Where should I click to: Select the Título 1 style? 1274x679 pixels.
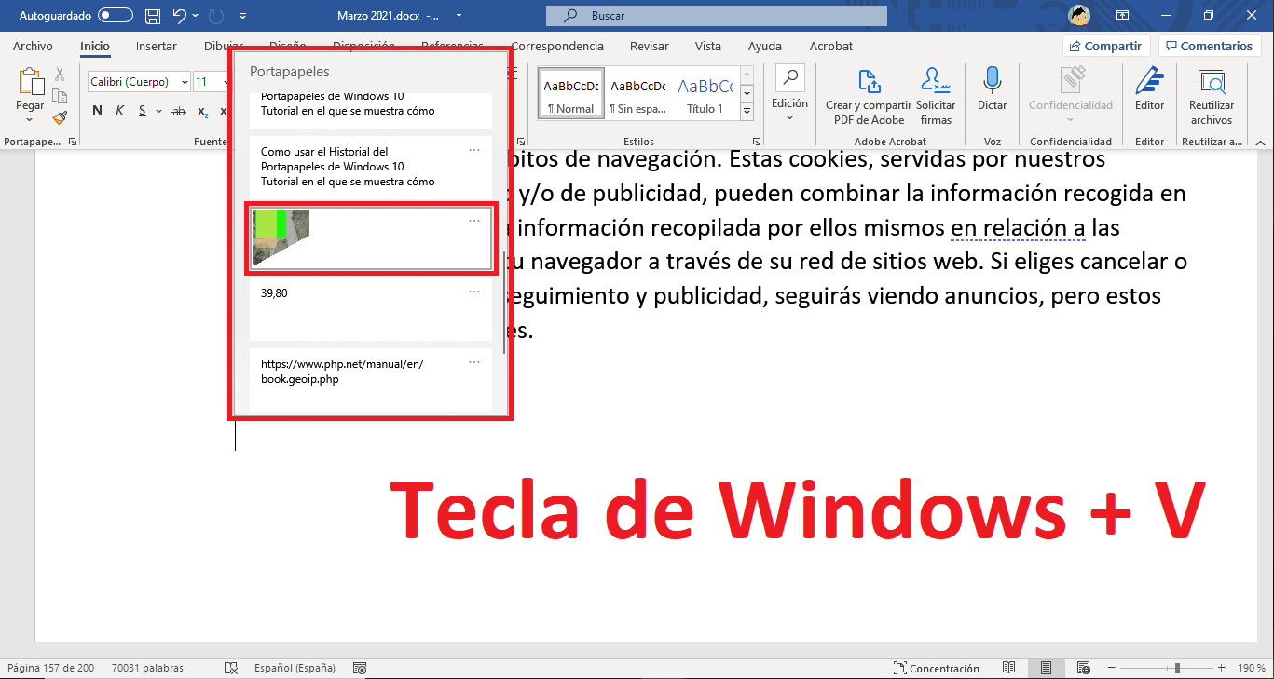point(705,92)
